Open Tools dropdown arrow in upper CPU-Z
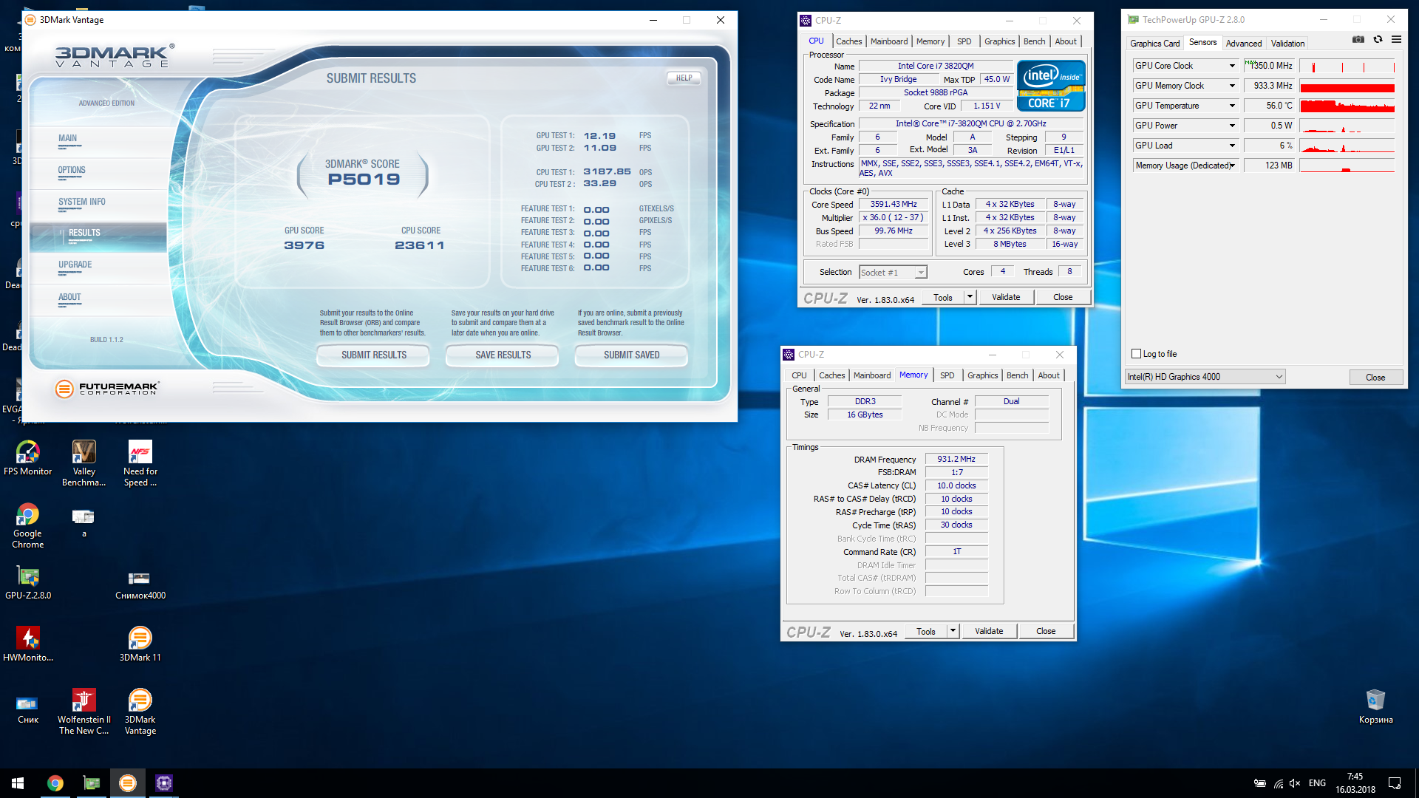 pyautogui.click(x=970, y=297)
